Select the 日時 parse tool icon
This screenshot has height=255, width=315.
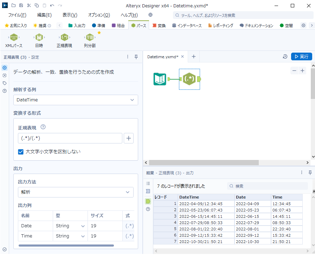pyautogui.click(x=39, y=38)
